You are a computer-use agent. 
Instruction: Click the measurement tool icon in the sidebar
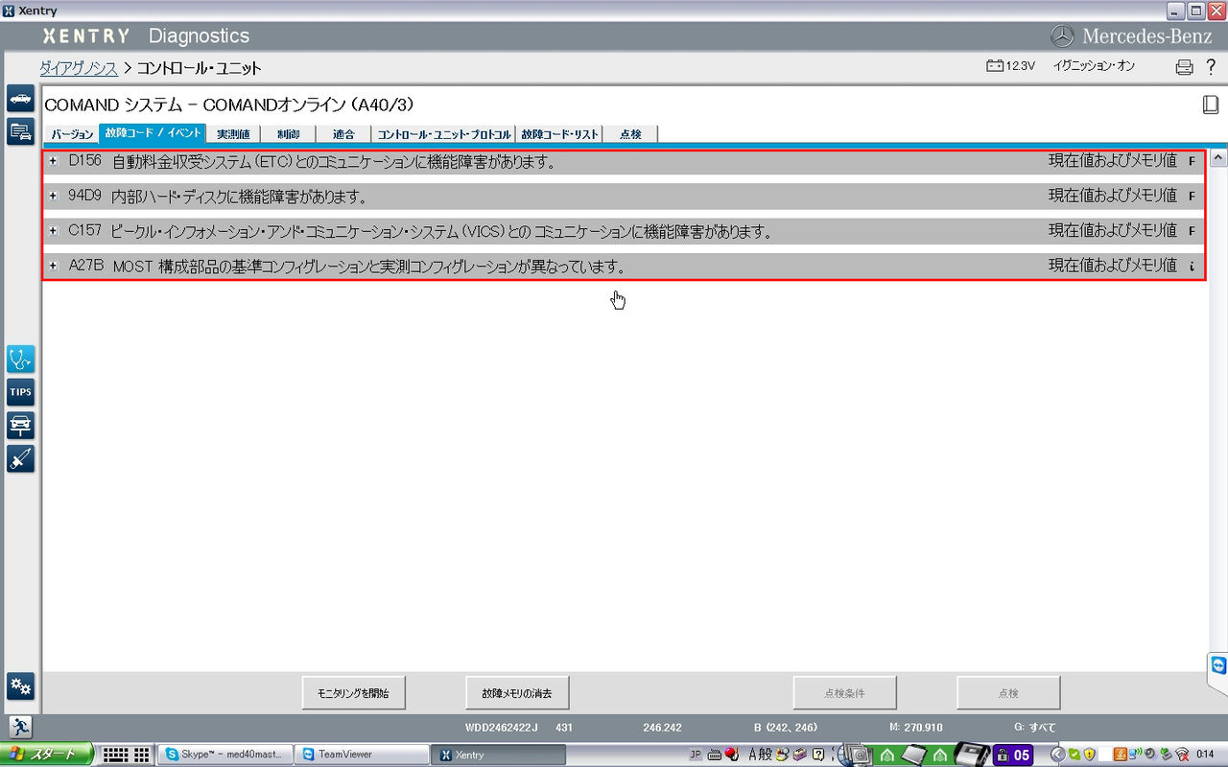(x=21, y=458)
